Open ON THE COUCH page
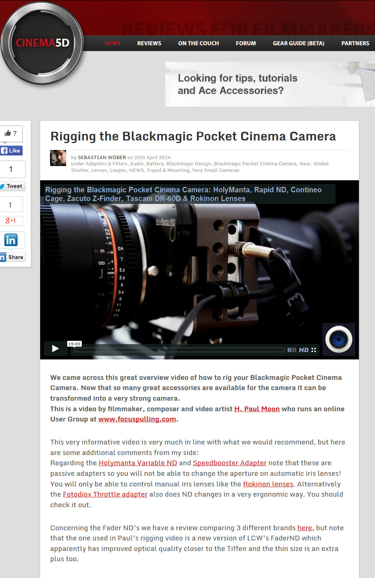 [199, 43]
